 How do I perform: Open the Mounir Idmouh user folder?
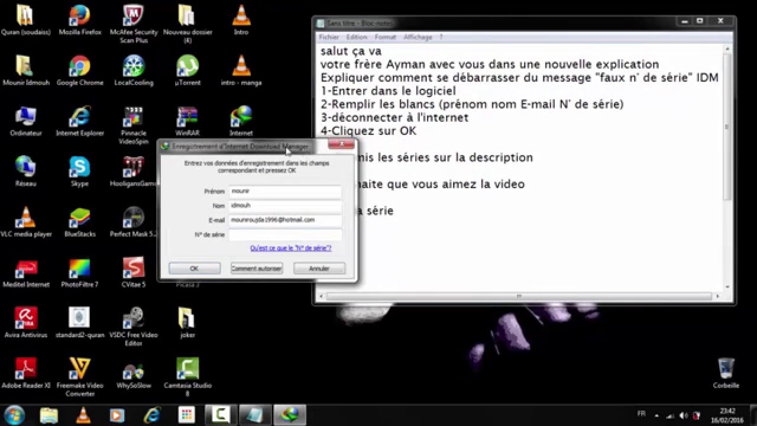click(26, 70)
